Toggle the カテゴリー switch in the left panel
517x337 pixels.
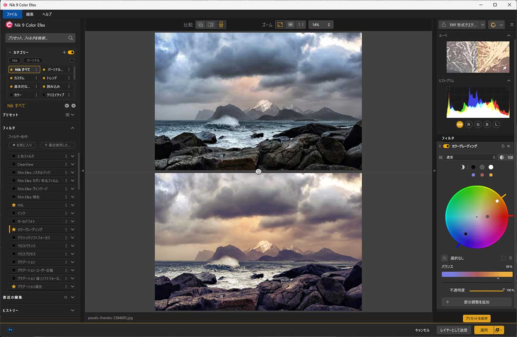coord(71,52)
